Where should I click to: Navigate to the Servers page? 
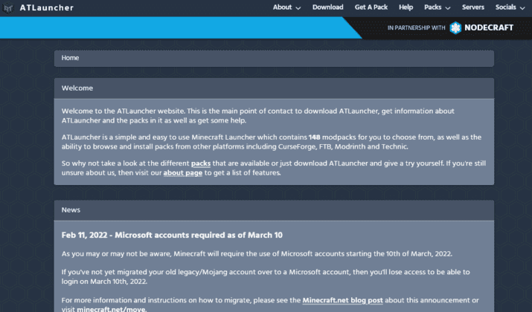(472, 7)
